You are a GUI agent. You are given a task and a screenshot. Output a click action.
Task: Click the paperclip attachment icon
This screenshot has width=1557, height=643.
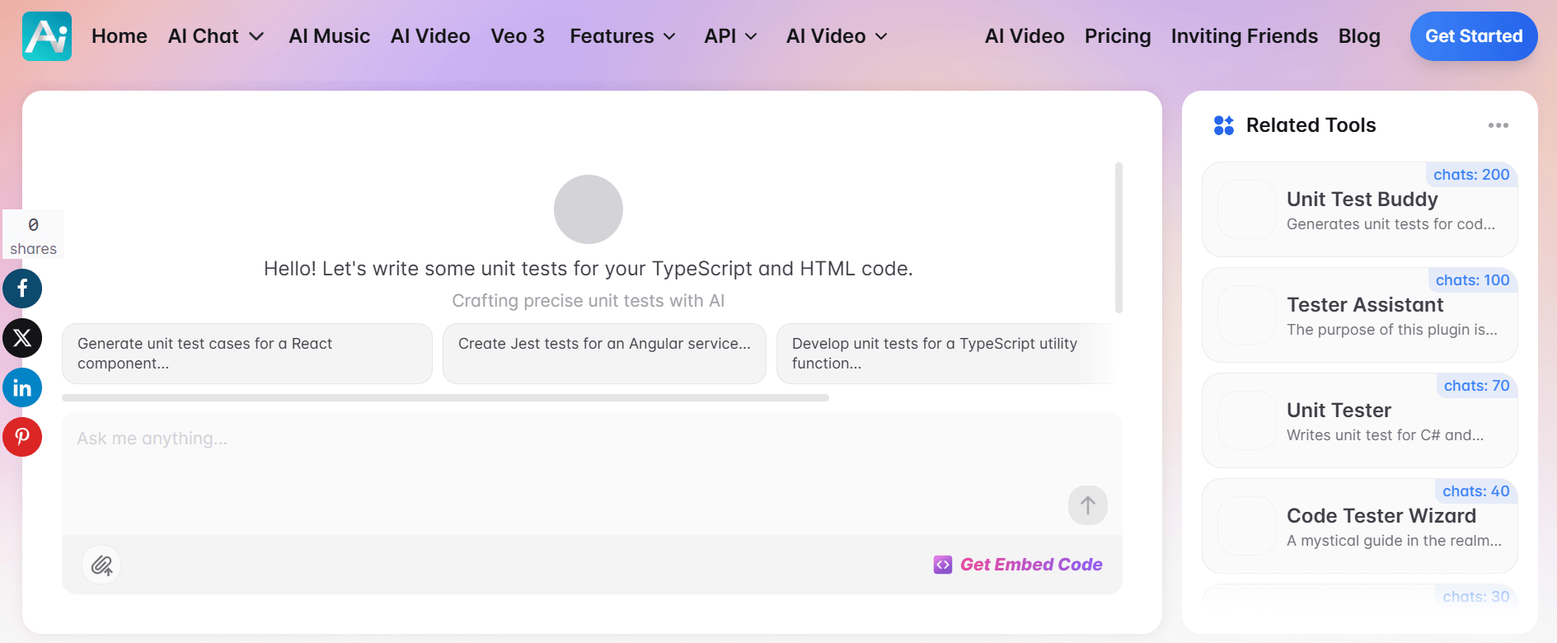pyautogui.click(x=101, y=566)
